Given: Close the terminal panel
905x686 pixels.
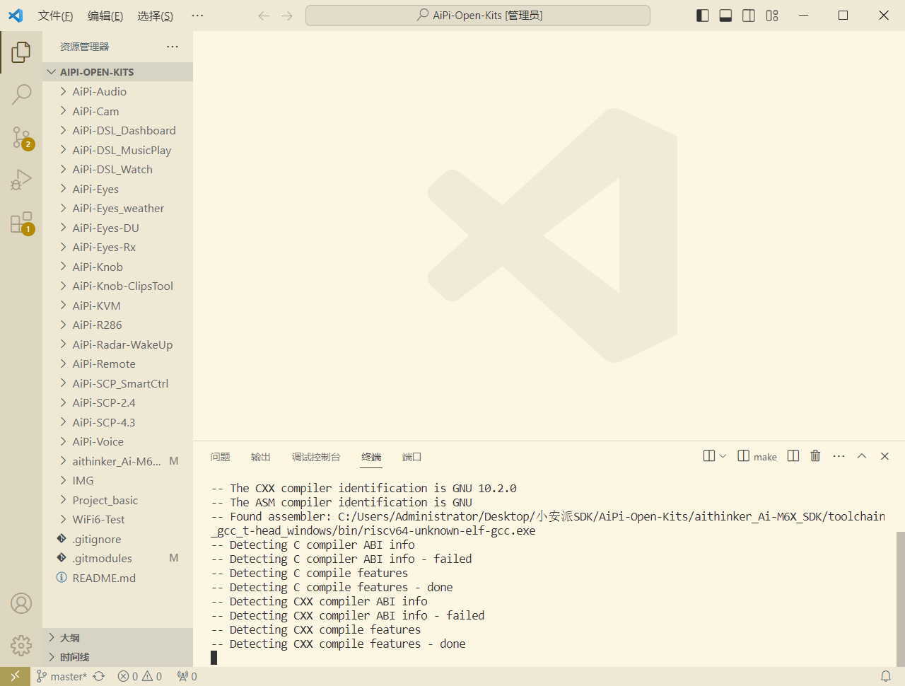Looking at the screenshot, I should click(884, 456).
